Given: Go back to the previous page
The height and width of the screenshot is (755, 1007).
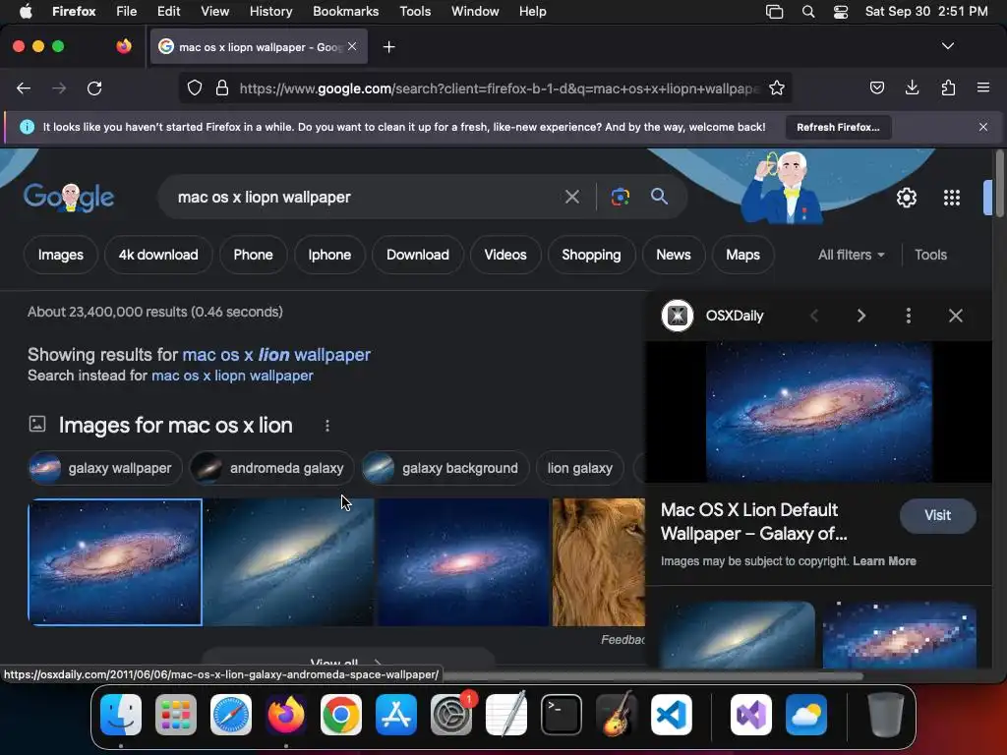Looking at the screenshot, I should tap(24, 87).
